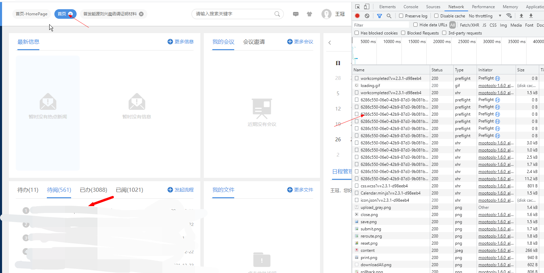Collapse the calendar with the left chevron
Screen dimensions: 544x273
coord(330,43)
